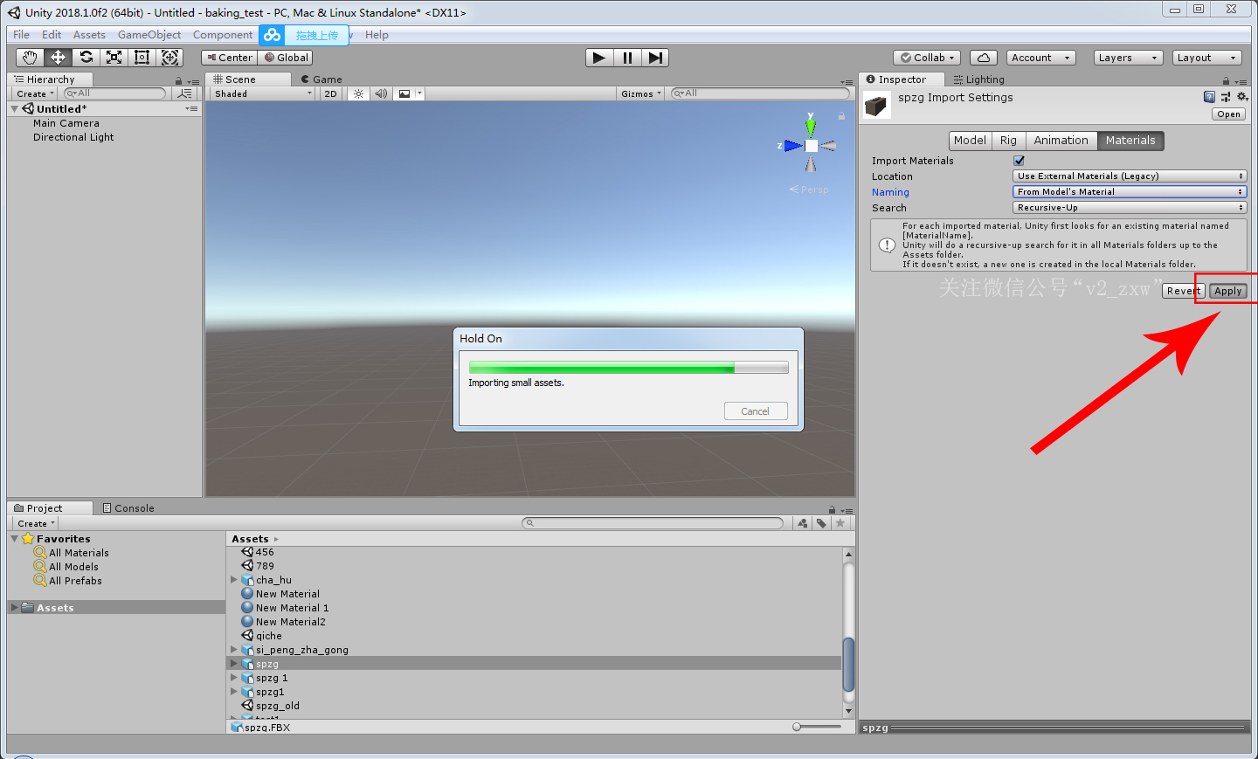Cancel the Hold On import dialog
Viewport: 1258px width, 759px height.
(756, 411)
